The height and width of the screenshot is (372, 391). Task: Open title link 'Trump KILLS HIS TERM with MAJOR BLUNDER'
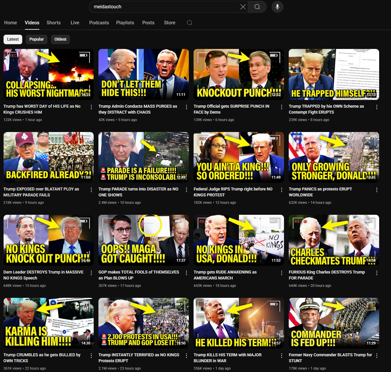(228, 358)
